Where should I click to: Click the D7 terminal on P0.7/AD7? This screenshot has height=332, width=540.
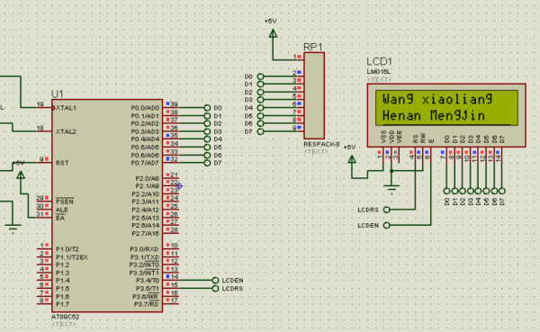coord(207,163)
